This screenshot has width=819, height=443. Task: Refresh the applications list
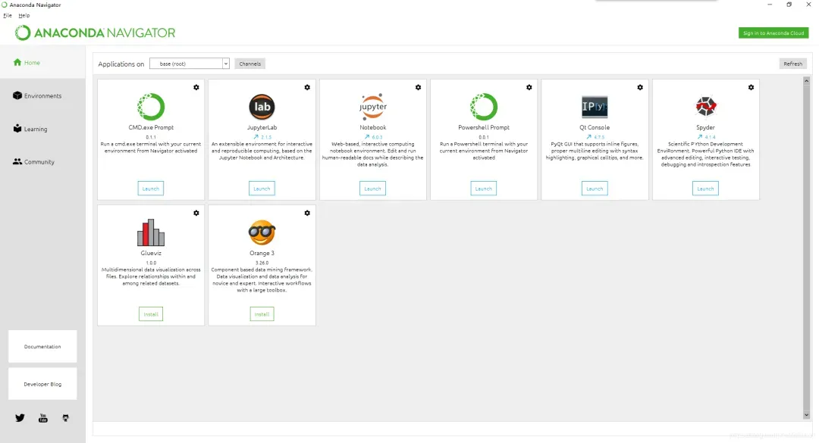click(793, 64)
